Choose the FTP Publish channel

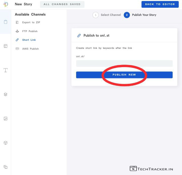click(x=30, y=31)
